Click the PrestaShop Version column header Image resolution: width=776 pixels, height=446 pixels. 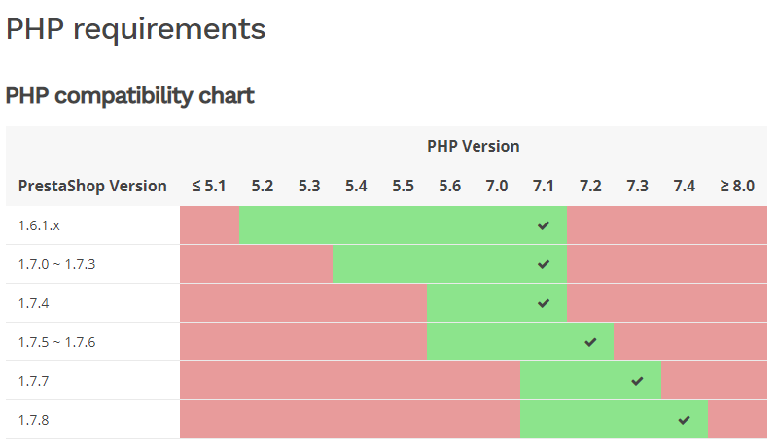point(92,186)
